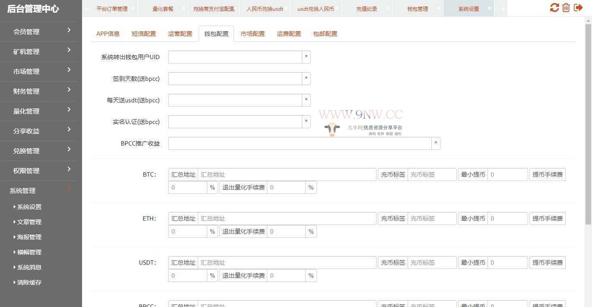Screen dimensions: 592x307
Task: Open 文章管理 in the sidebar submenu
Action: [x=29, y=222]
